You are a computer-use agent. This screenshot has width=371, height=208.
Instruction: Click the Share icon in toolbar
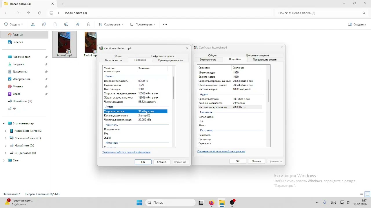[x=77, y=25]
